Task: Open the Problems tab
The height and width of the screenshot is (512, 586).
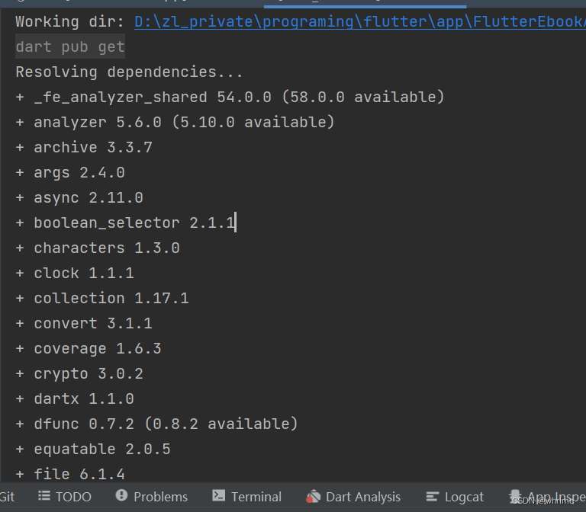Action: click(x=151, y=497)
